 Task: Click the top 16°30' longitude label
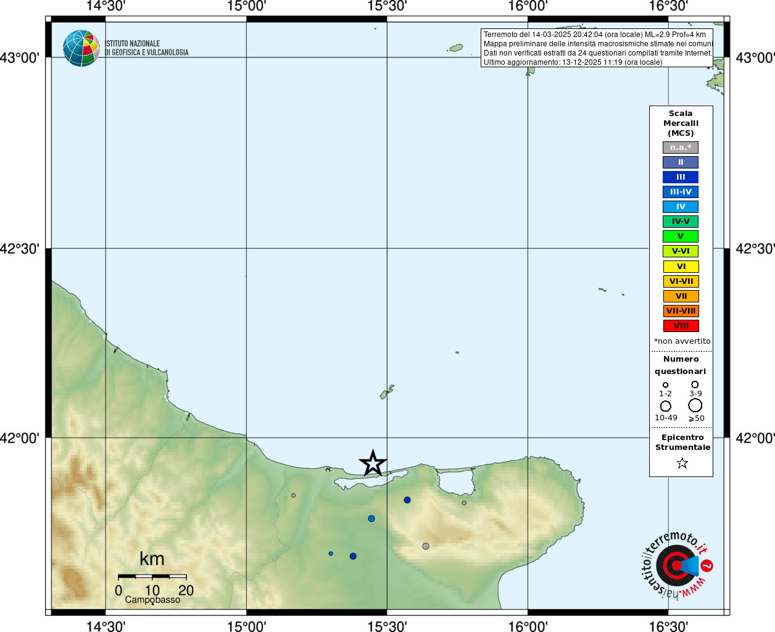coord(668,6)
